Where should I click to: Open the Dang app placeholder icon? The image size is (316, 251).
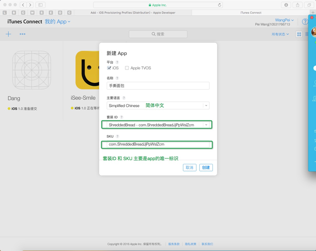pos(32,70)
